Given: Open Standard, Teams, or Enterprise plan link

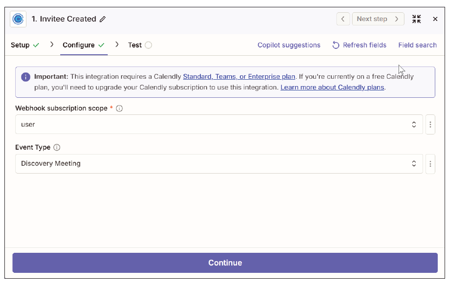Looking at the screenshot, I should click(239, 77).
